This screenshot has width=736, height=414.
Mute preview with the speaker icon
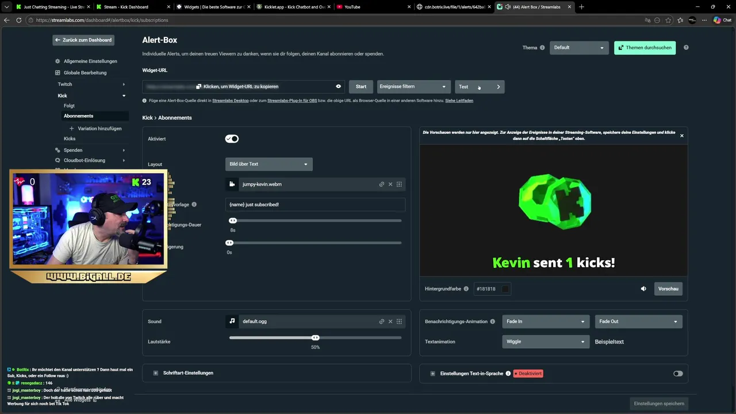[x=643, y=289]
